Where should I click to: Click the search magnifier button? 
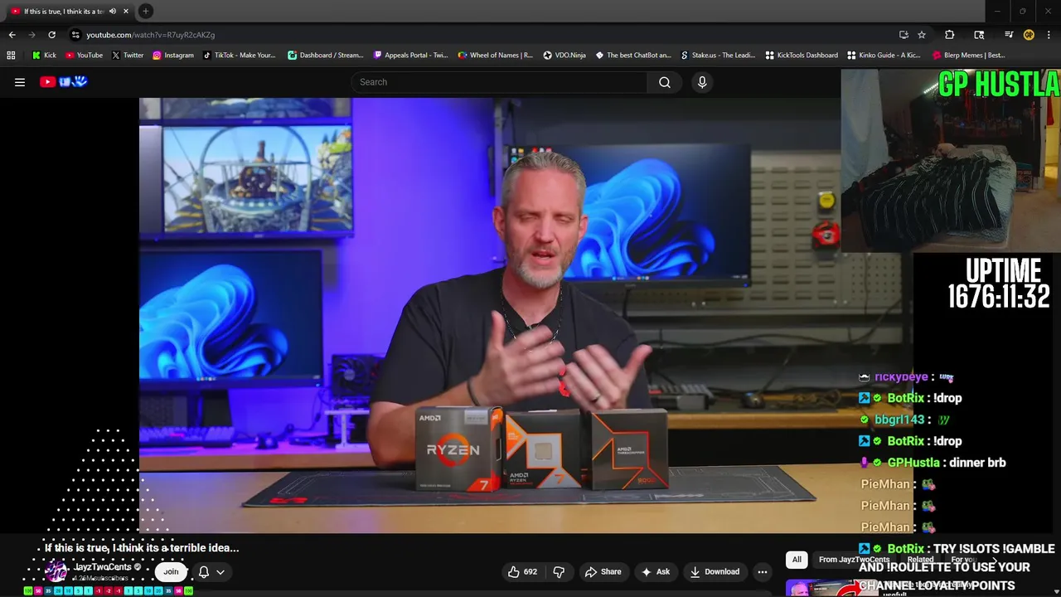[x=664, y=82]
